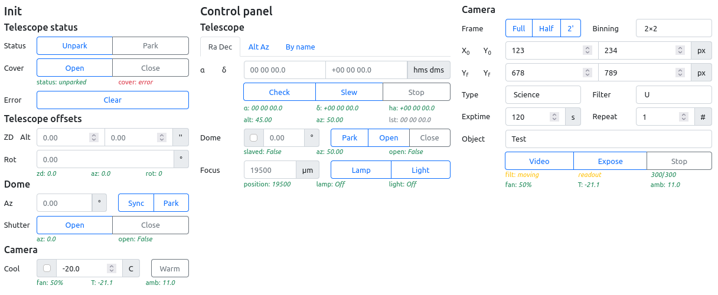The height and width of the screenshot is (295, 718).
Task: Click the Object name input field
Action: [x=608, y=139]
